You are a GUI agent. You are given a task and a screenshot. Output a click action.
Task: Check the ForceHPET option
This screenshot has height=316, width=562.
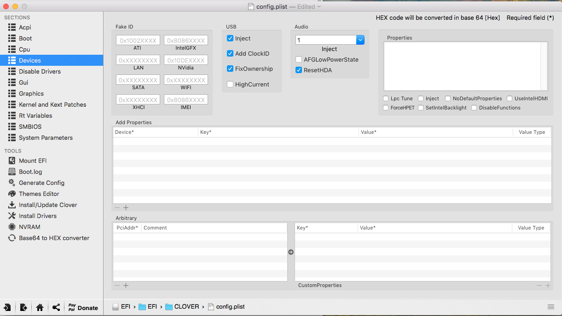[386, 108]
